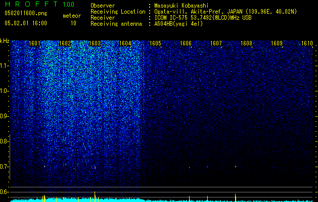Click the meteor count 10

73,23
